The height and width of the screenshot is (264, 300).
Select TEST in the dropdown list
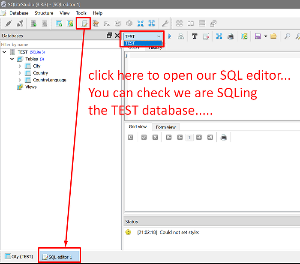point(143,43)
